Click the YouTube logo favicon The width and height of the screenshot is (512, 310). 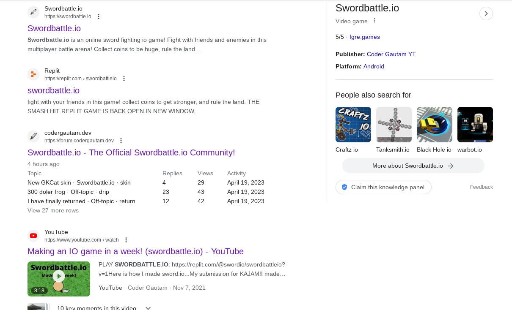click(33, 236)
